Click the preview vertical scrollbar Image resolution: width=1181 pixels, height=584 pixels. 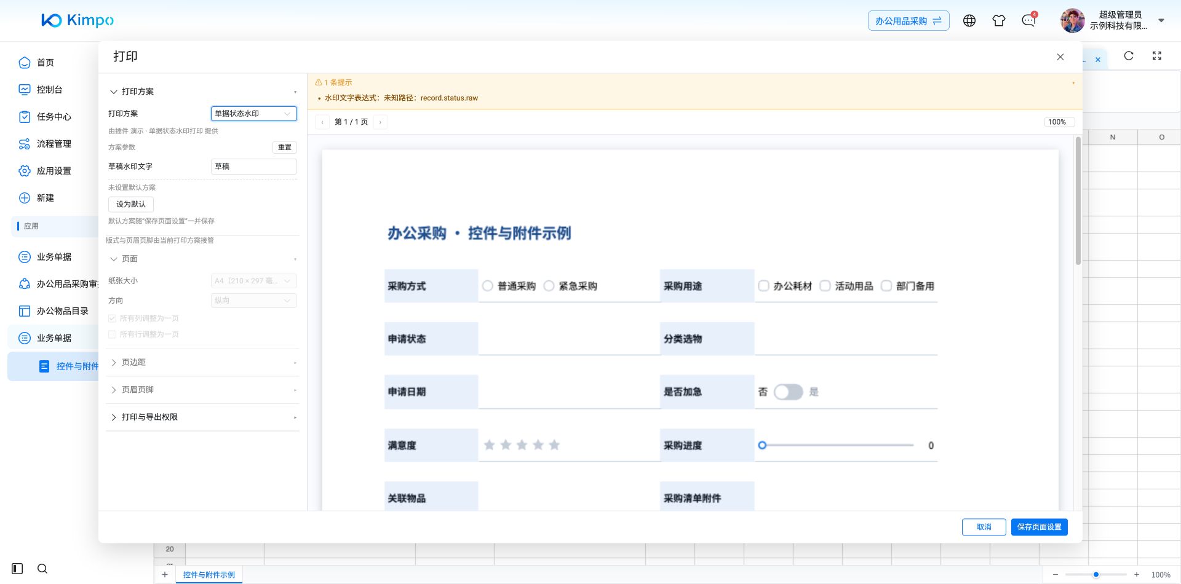(x=1078, y=201)
